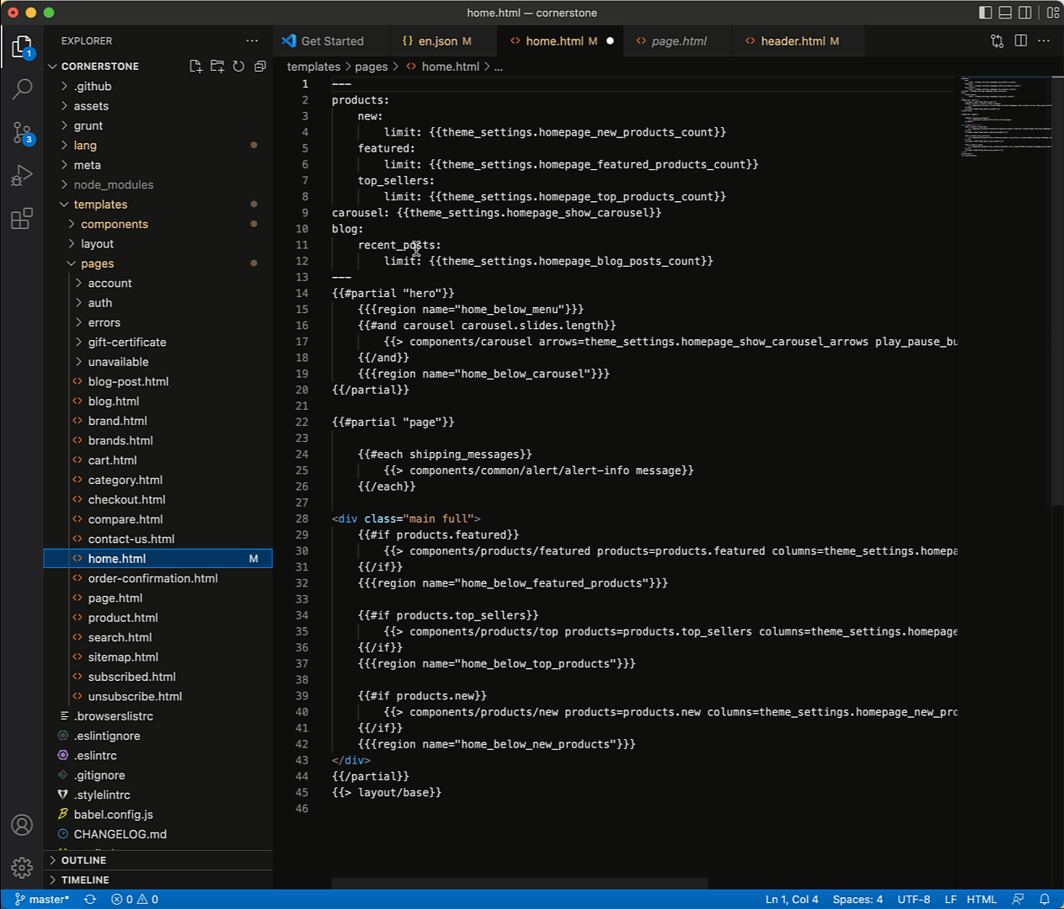Toggle the secondary side bar layout button
1064x909 pixels.
(1025, 13)
